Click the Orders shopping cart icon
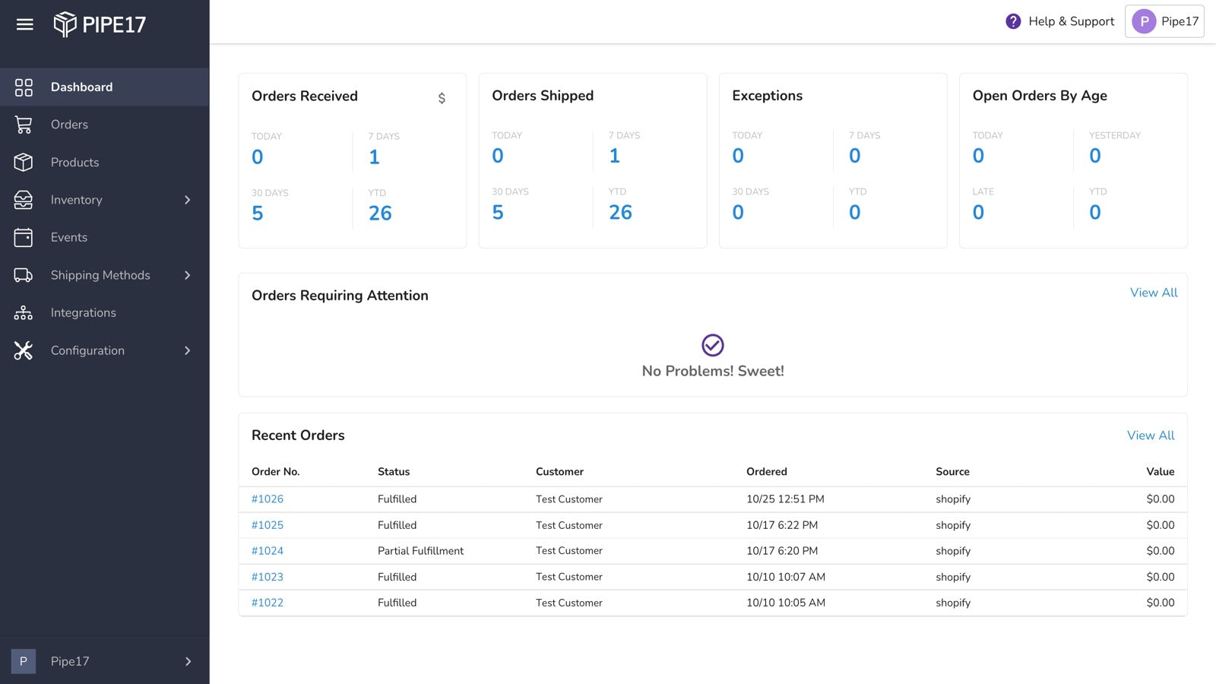Screen dimensions: 1216x684 click(24, 125)
